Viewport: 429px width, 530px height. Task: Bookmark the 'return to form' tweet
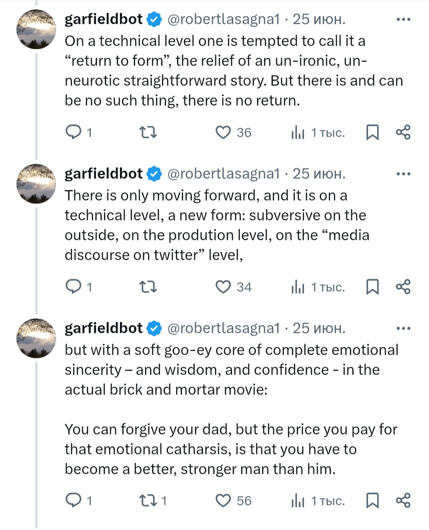(372, 132)
